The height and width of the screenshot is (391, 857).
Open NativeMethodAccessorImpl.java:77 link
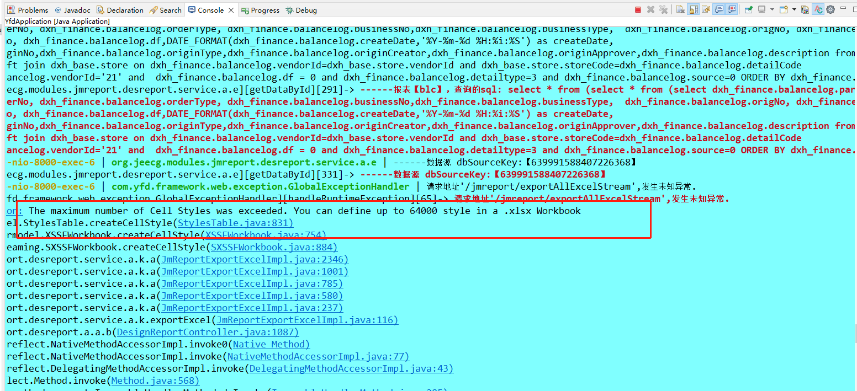coord(318,356)
